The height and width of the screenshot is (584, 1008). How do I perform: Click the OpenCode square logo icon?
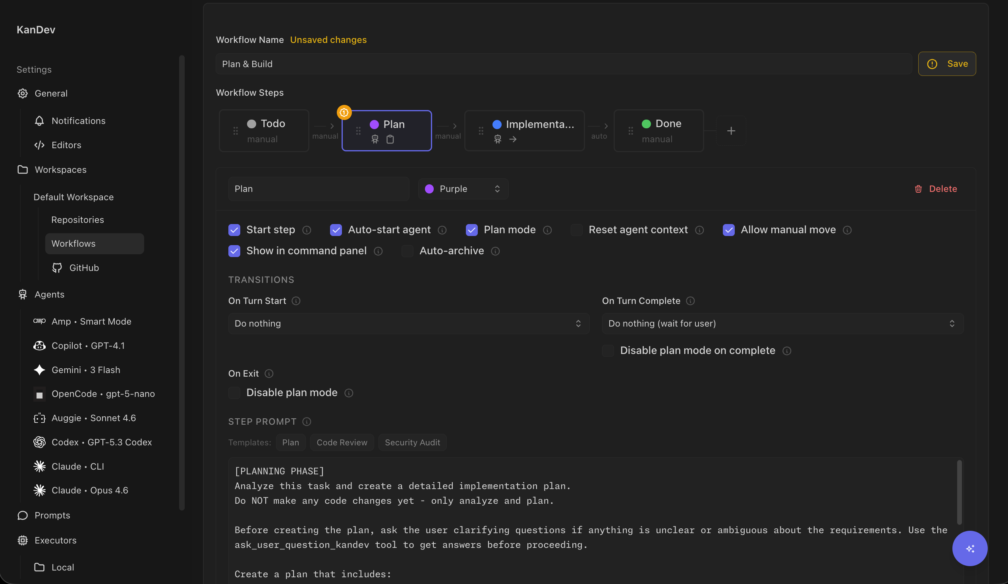[x=39, y=394]
